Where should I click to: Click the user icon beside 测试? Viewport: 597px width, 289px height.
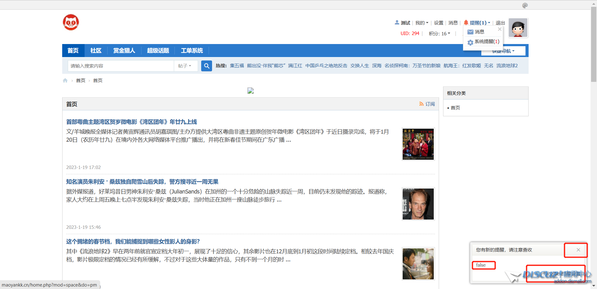[x=397, y=22]
